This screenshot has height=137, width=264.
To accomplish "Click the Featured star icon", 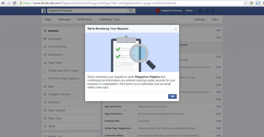I will coord(45,102).
